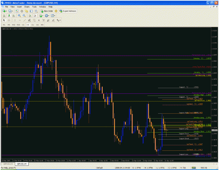Switch chart to Line Chart mode
This screenshot has height=170, width=219.
(x=14, y=16)
